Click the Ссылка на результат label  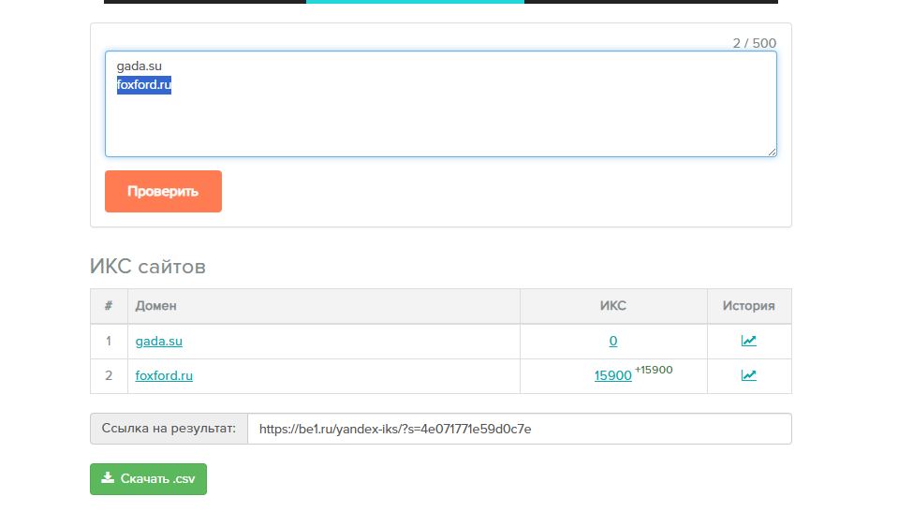click(169, 429)
